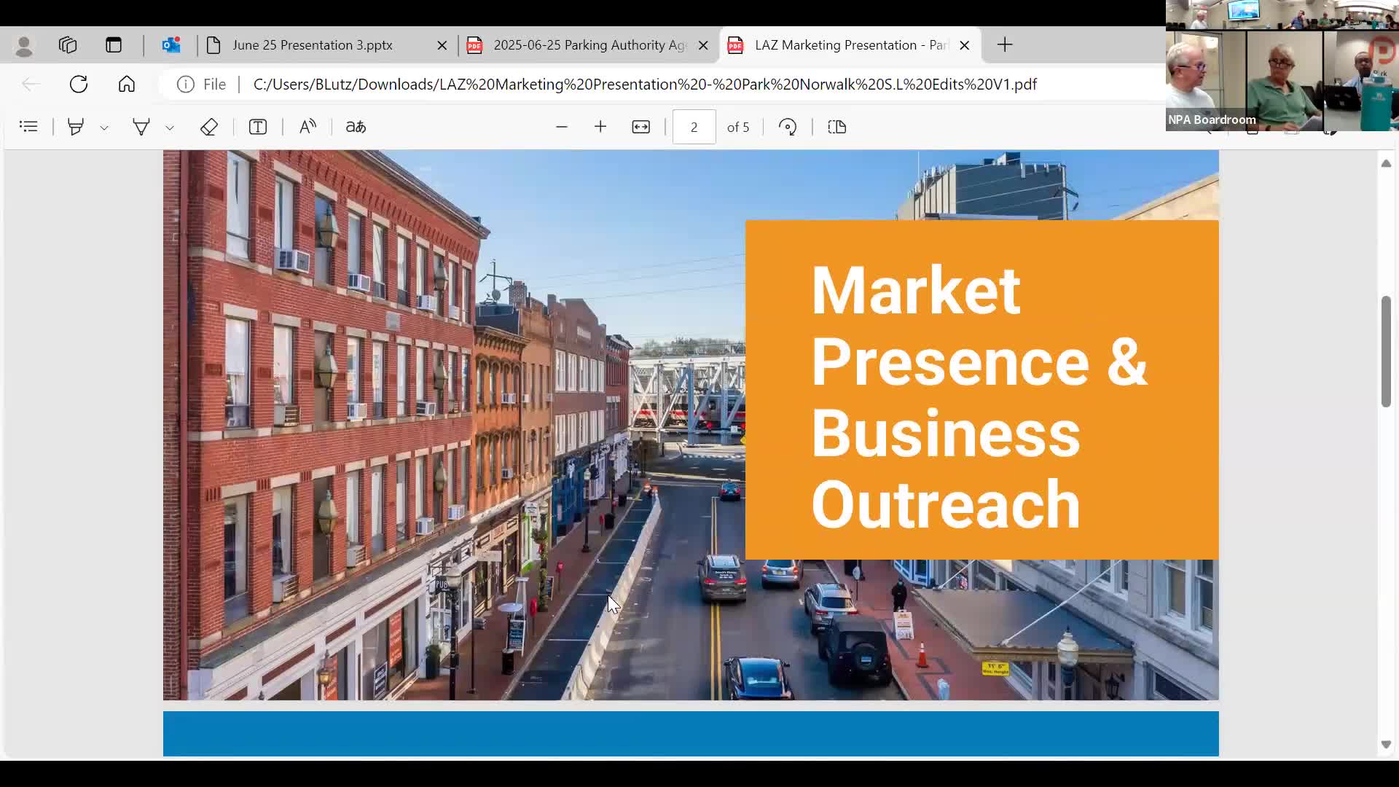Open the table of contents panel
Viewport: 1399px width, 787px height.
tap(28, 127)
